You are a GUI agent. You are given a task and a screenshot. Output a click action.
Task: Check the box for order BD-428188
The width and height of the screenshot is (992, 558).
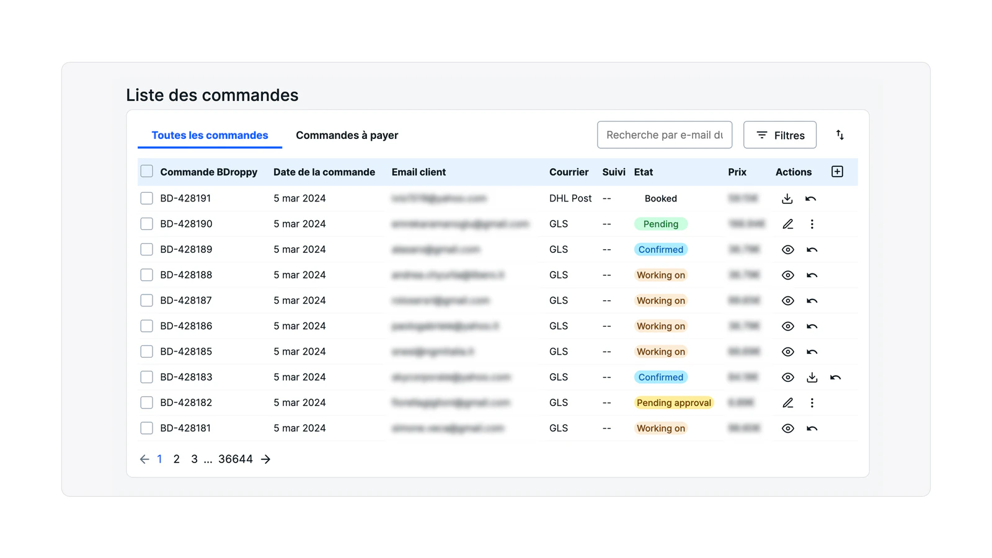click(146, 275)
